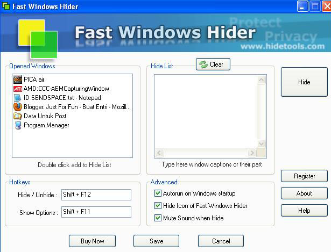Click Hide List scrollbar up arrow
This screenshot has height=252, width=331.
262,80
